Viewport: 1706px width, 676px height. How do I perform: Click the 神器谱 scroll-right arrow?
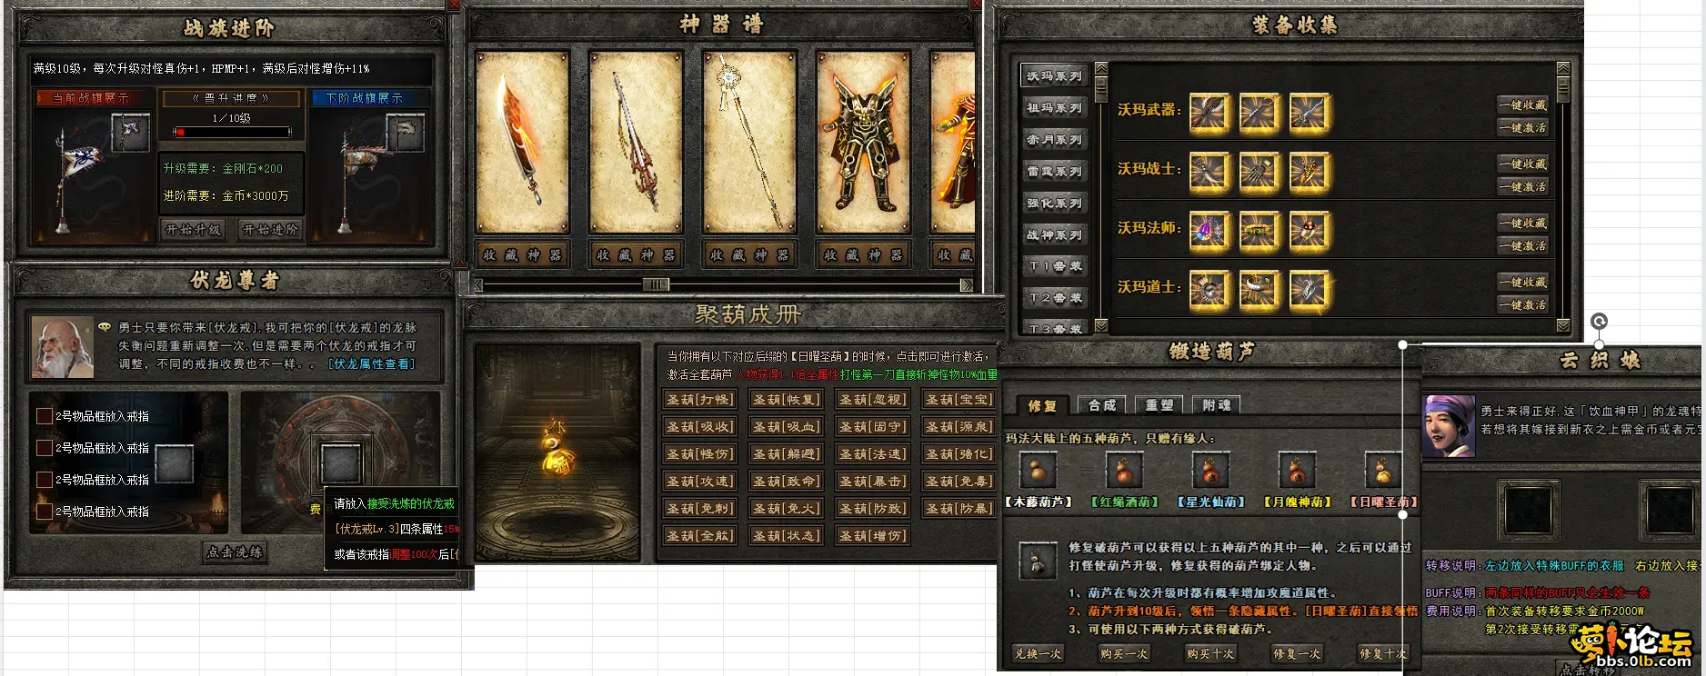(967, 285)
